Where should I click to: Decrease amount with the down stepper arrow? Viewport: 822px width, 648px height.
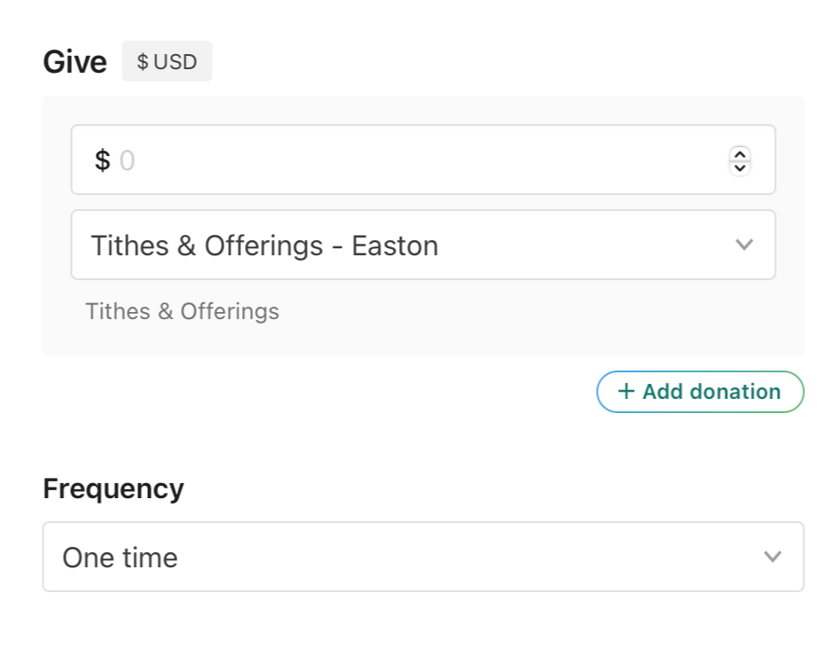[740, 168]
